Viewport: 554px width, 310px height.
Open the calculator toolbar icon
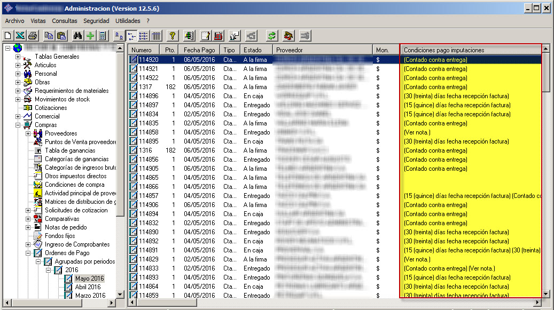click(x=102, y=36)
